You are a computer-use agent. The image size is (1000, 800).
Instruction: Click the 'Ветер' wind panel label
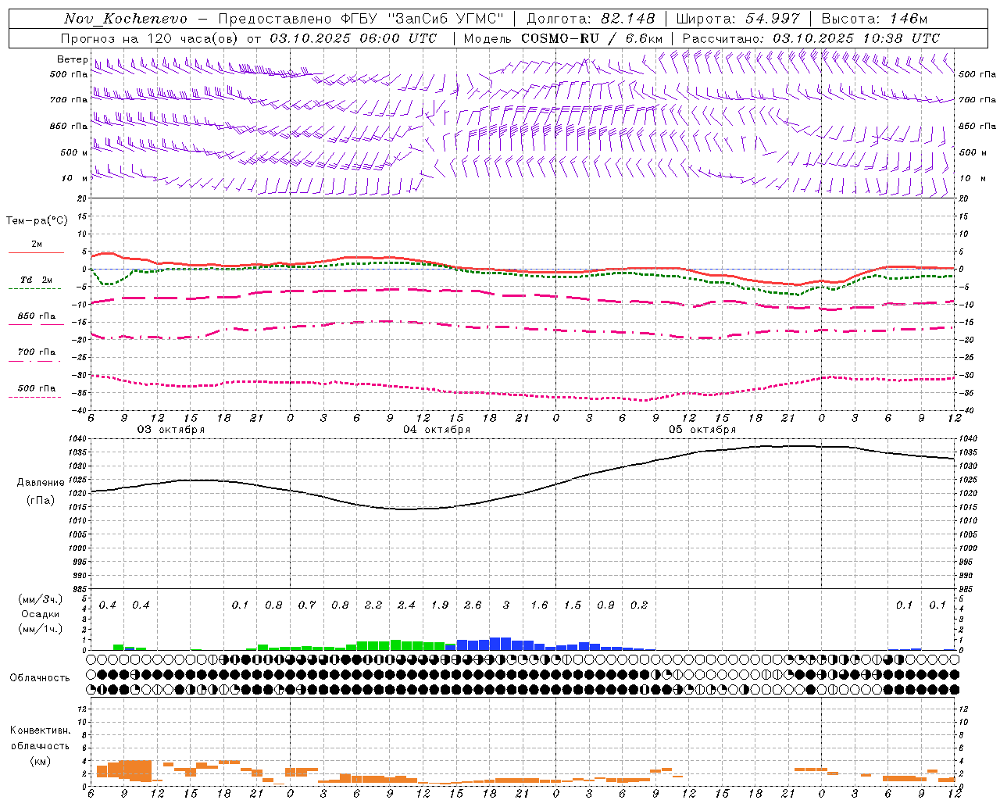click(72, 59)
